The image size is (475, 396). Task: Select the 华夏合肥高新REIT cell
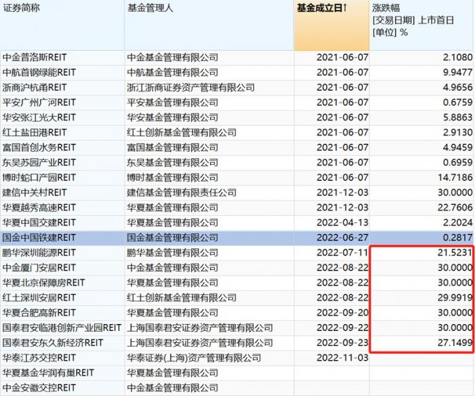coord(62,313)
